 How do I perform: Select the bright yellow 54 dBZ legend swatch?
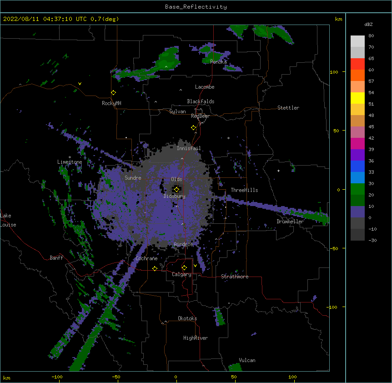357,98
